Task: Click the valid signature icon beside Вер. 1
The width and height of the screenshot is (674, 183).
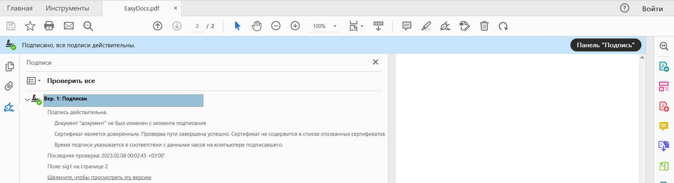Action: (x=37, y=100)
